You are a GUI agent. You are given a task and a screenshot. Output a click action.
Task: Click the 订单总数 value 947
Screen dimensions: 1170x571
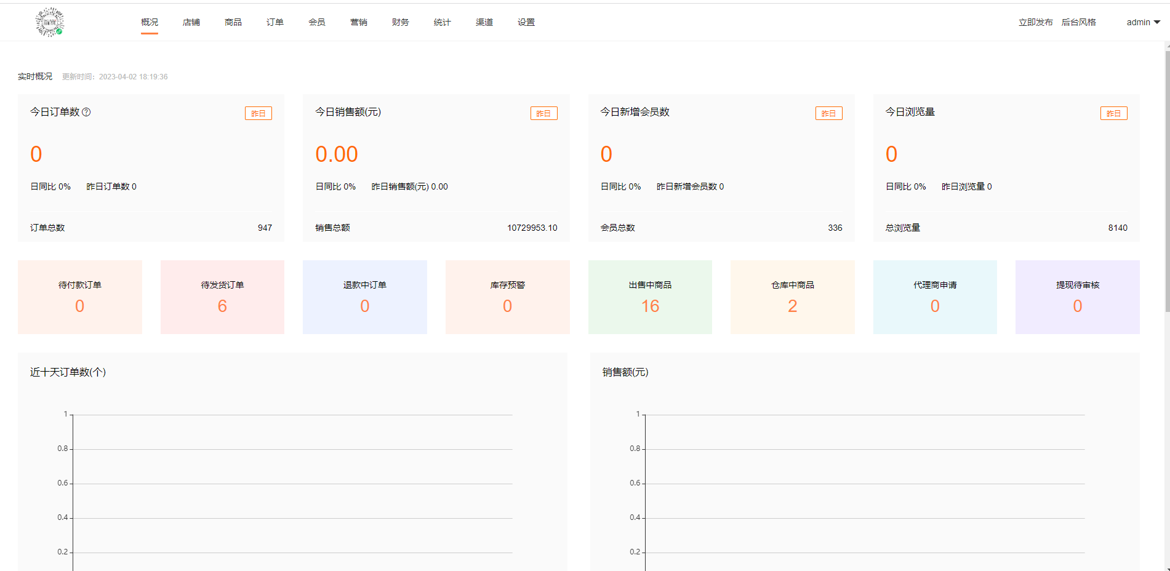[265, 228]
